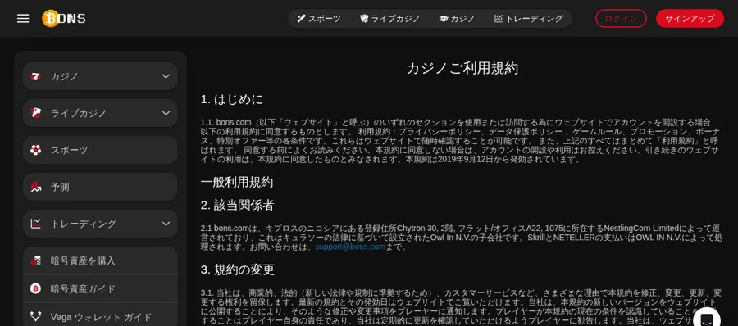Click the カジノご利用規約 page title

(462, 69)
